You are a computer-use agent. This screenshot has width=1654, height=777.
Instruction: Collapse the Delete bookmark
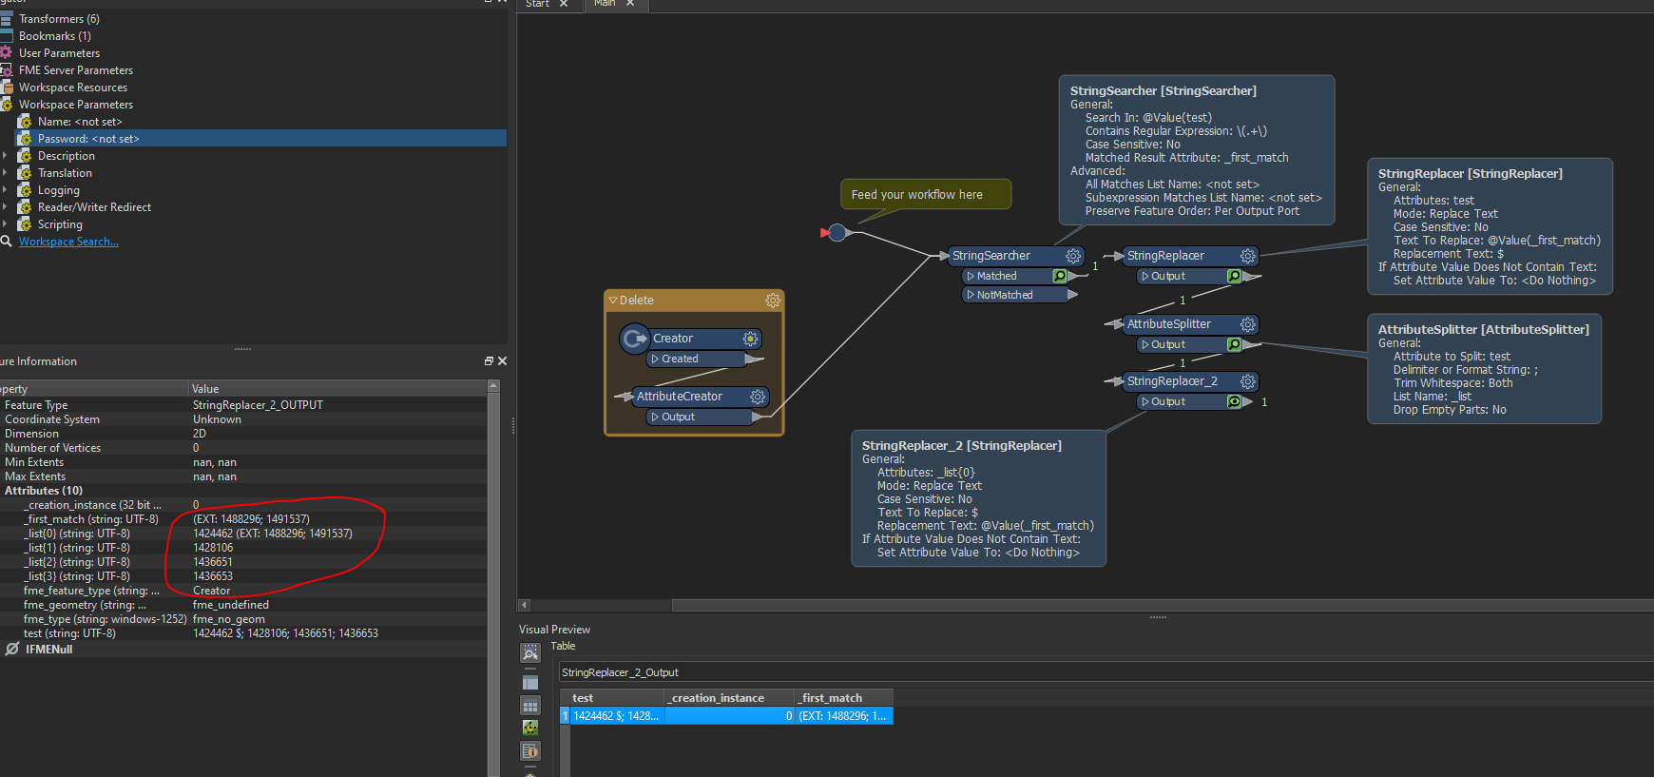coord(613,301)
